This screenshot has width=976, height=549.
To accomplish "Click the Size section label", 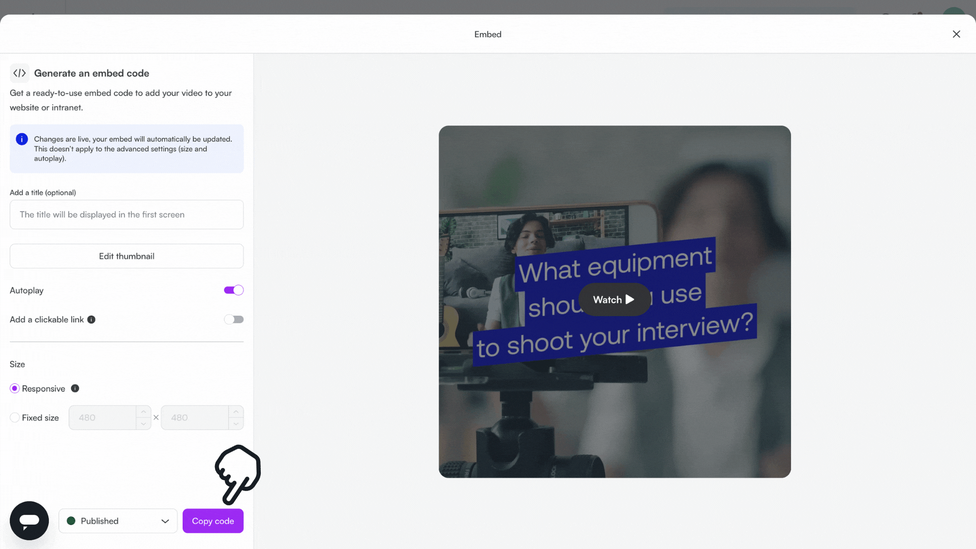I will click(x=17, y=364).
